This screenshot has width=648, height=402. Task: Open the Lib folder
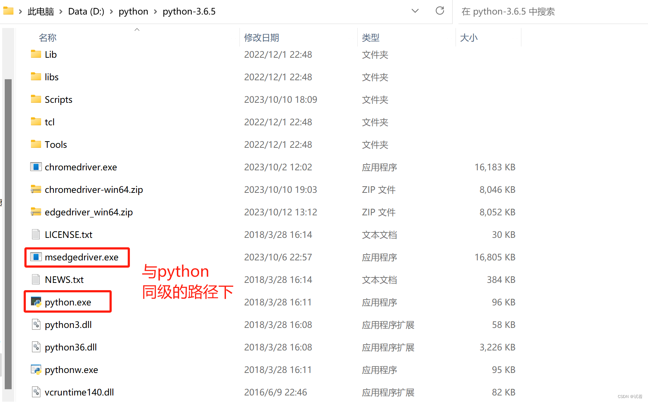(x=50, y=54)
